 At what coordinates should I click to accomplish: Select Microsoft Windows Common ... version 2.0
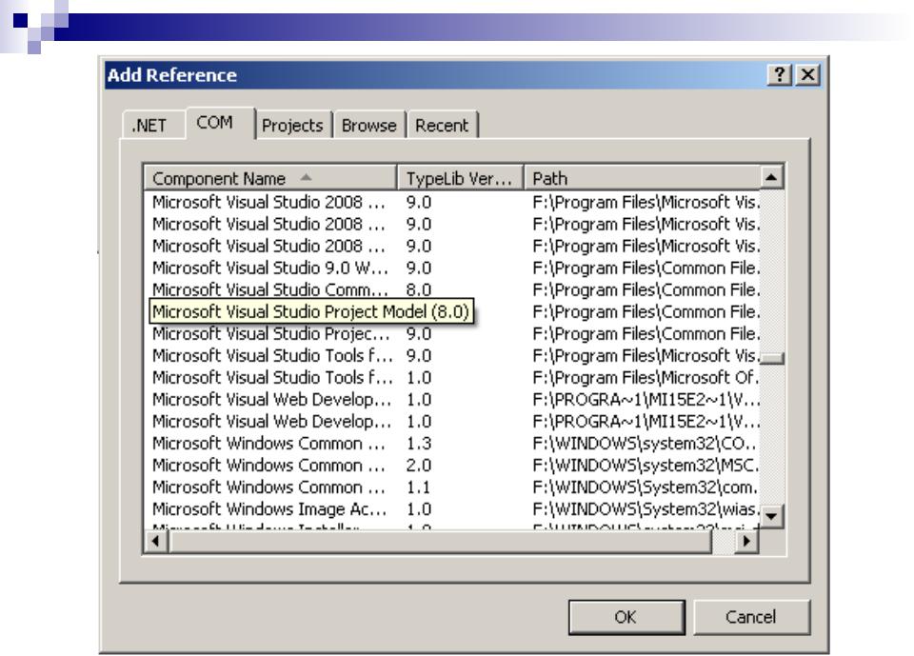[451, 466]
